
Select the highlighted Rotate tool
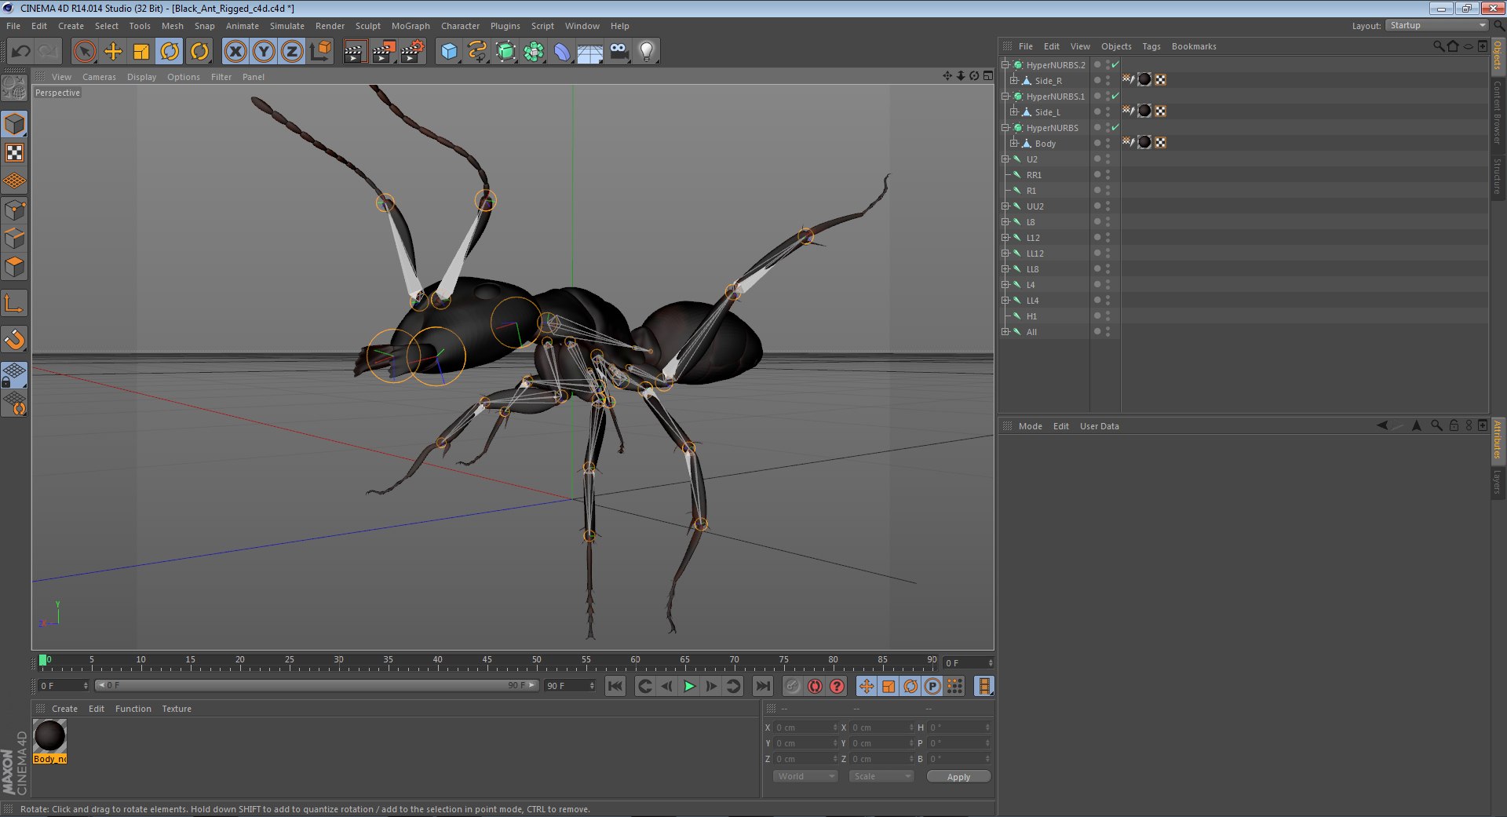point(170,52)
